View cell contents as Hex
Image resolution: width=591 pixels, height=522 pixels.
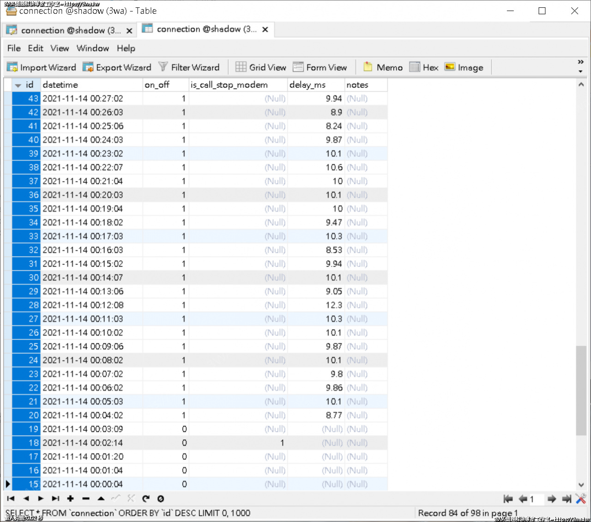pyautogui.click(x=423, y=67)
